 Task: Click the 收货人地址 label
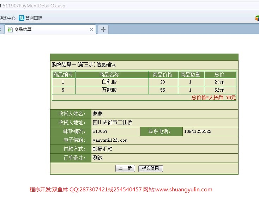tap(72, 122)
